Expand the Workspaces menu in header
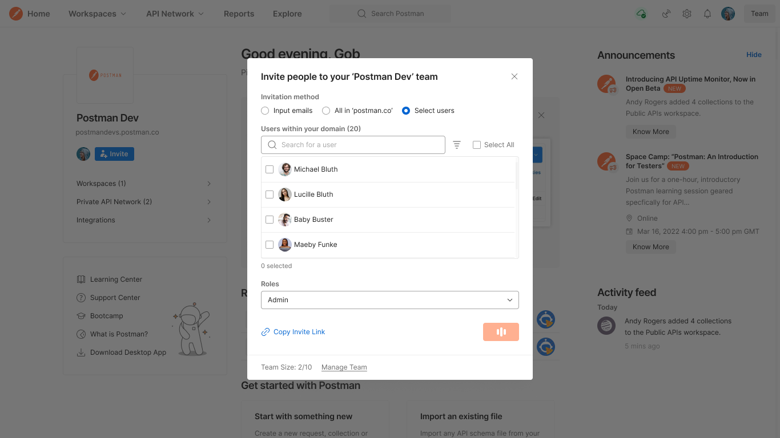 point(97,14)
